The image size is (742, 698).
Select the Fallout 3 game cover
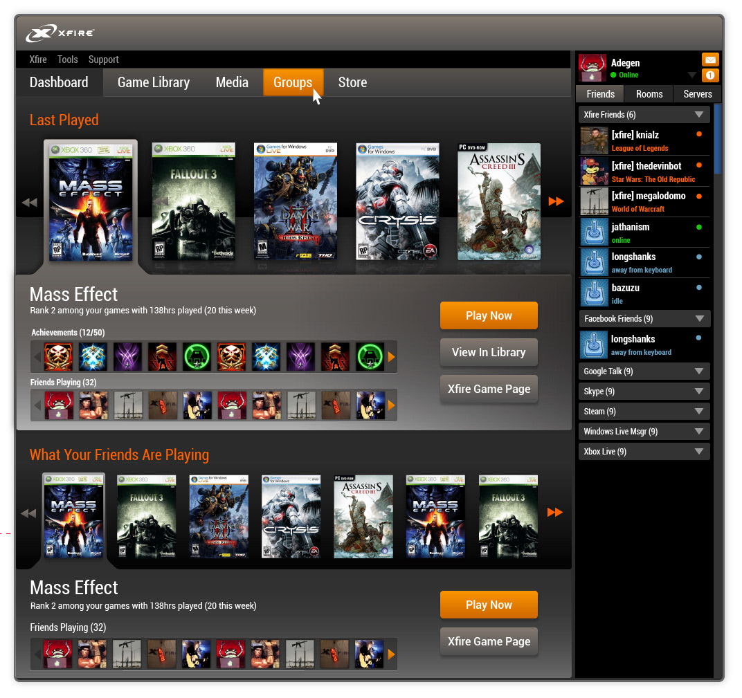point(193,201)
